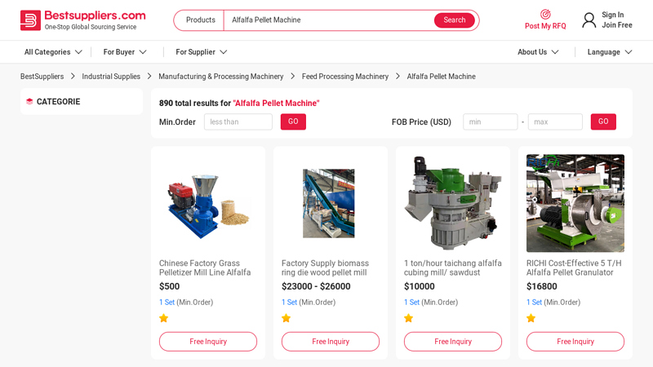Click the FOB Price min field
The height and width of the screenshot is (367, 653).
point(491,122)
